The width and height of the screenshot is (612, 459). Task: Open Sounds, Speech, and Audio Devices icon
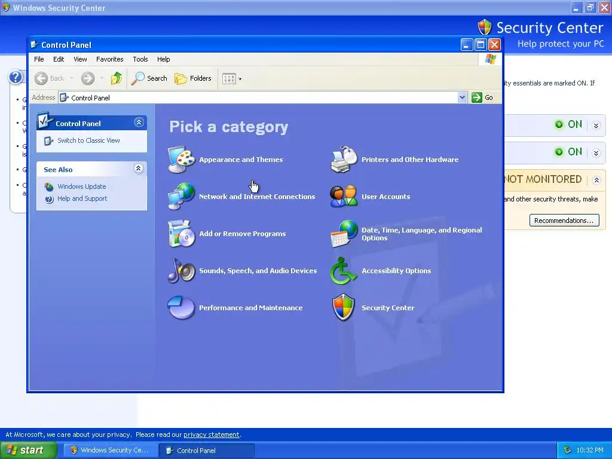182,271
